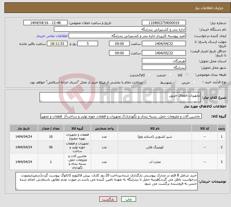This screenshot has height=207, width=231.
Task: Click date 1404/04/24 in the کوپلینگ فکی row
Action: (24, 147)
